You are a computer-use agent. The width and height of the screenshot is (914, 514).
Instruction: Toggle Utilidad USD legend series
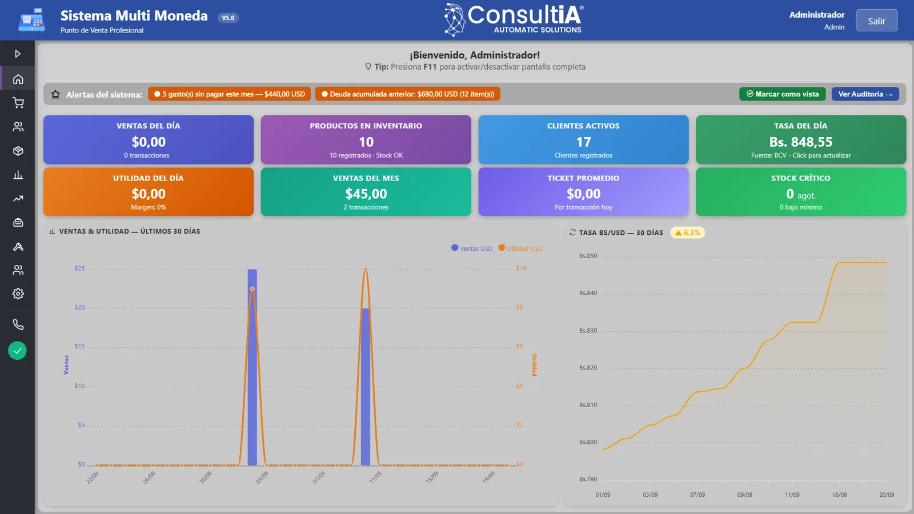(520, 248)
